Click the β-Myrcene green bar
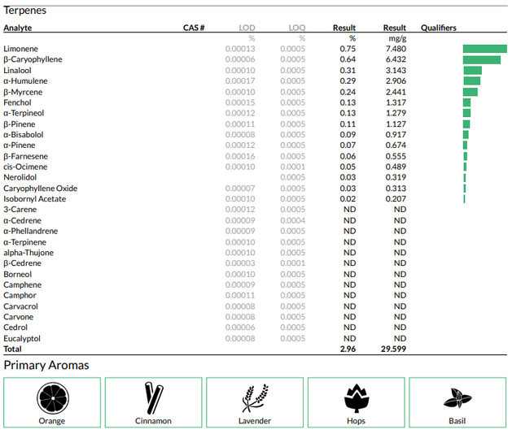 pos(471,92)
